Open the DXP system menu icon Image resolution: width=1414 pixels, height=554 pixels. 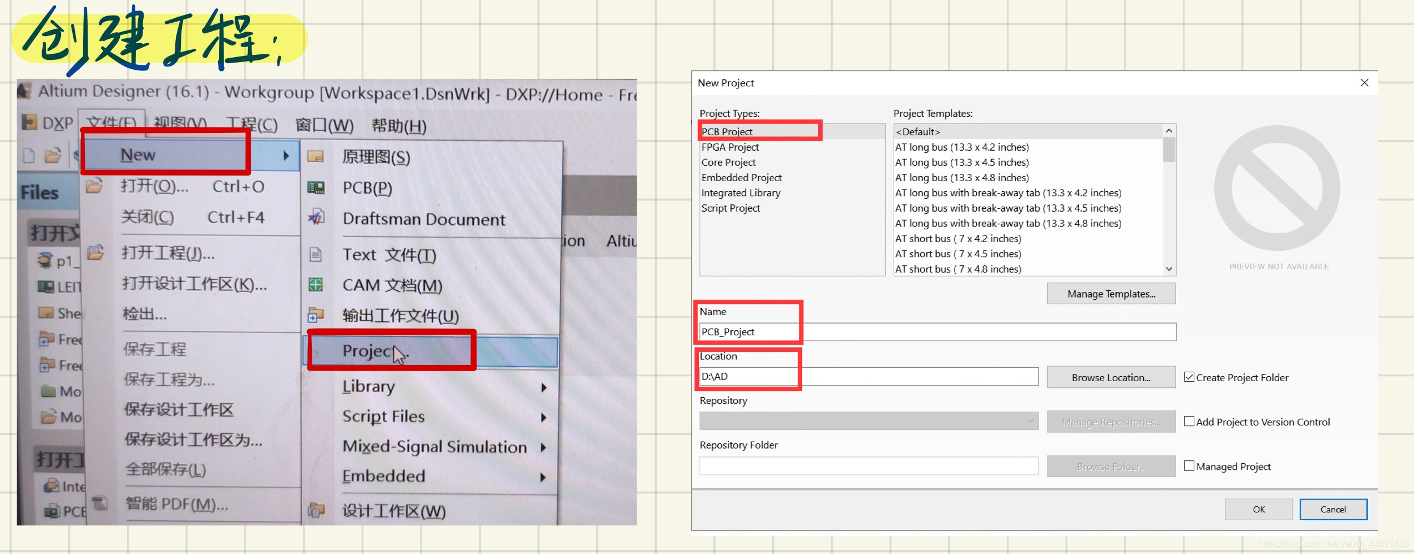[29, 122]
